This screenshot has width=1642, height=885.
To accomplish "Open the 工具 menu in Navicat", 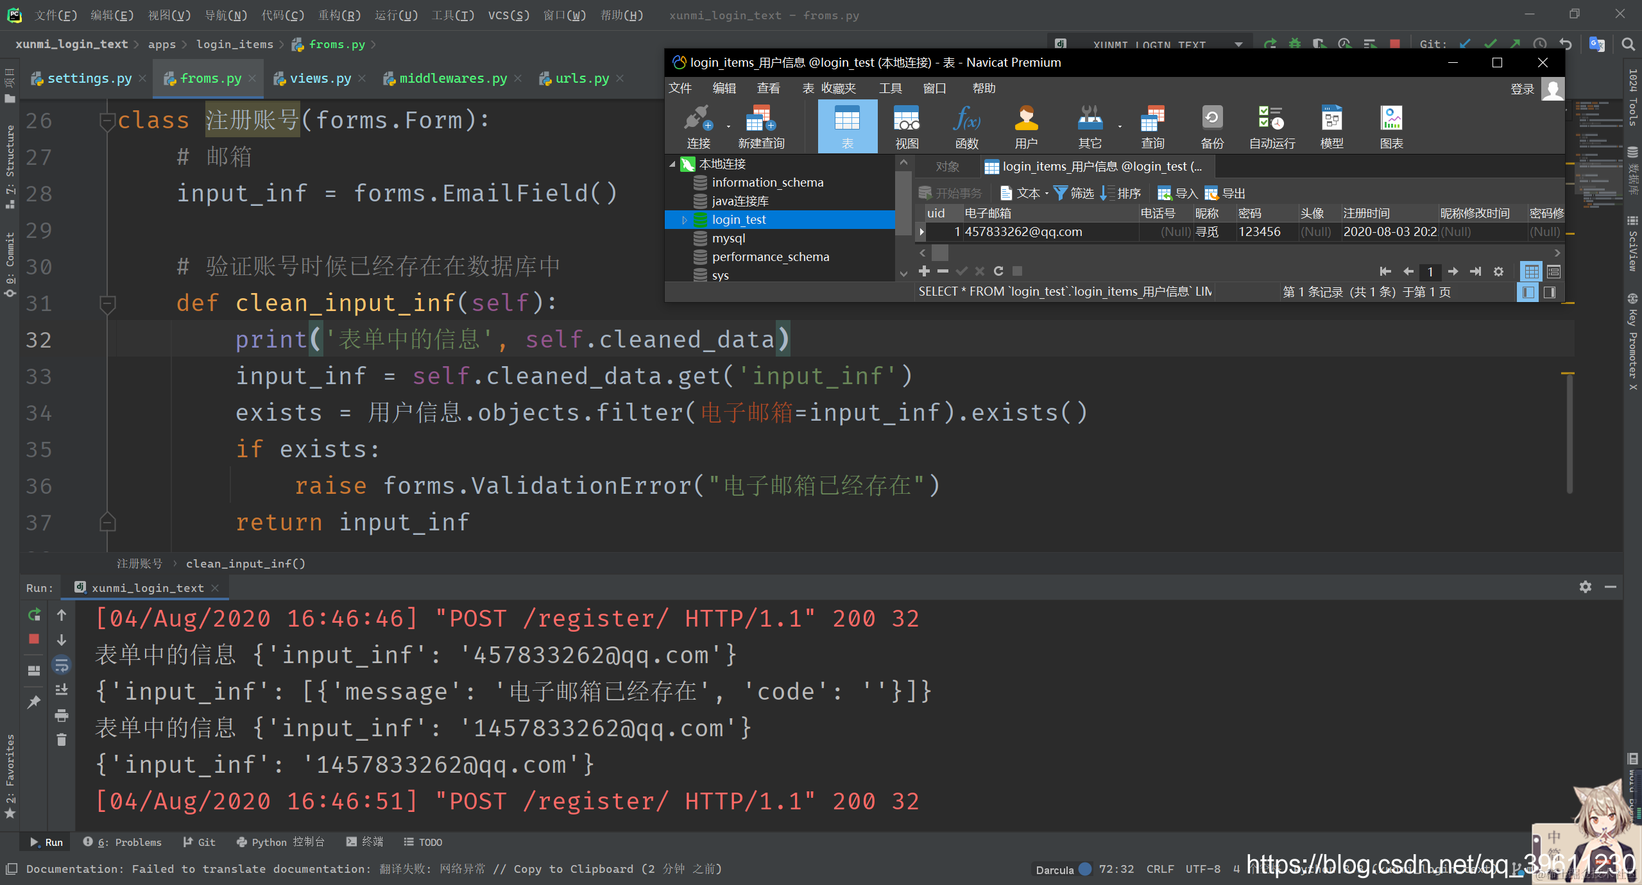I will pyautogui.click(x=890, y=88).
